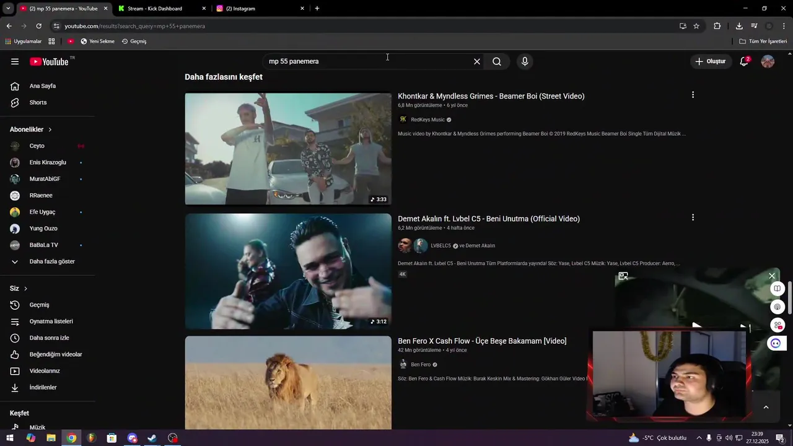This screenshot has width=793, height=446.
Task: Open Steam from the taskbar
Action: pyautogui.click(x=152, y=438)
